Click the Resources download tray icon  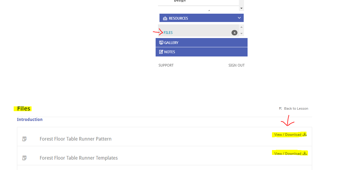(165, 18)
